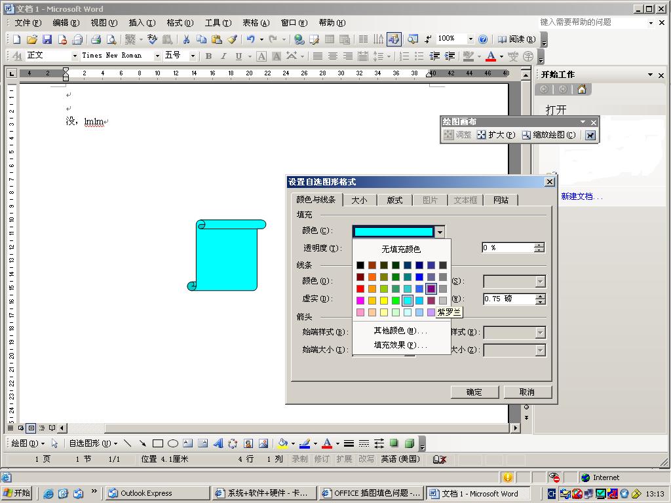Select the Arrow drawing tool
Image resolution: width=671 pixels, height=503 pixels.
click(x=142, y=443)
